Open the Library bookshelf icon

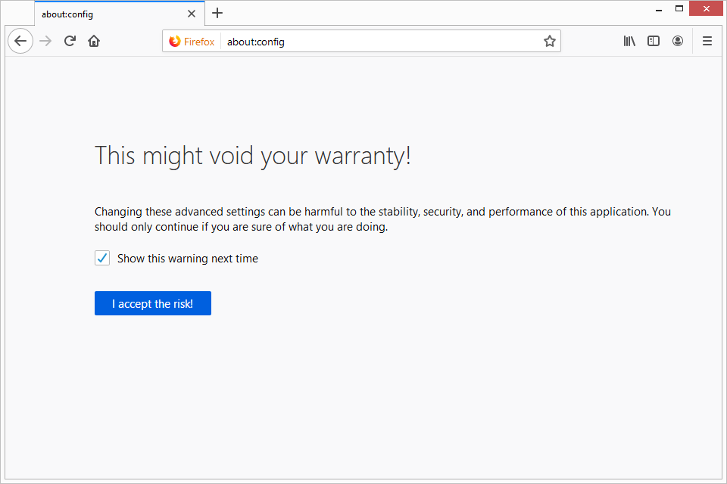[x=629, y=42]
